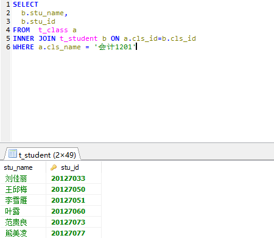Select cell with name 范贵良
274x238 pixels.
click(x=23, y=222)
